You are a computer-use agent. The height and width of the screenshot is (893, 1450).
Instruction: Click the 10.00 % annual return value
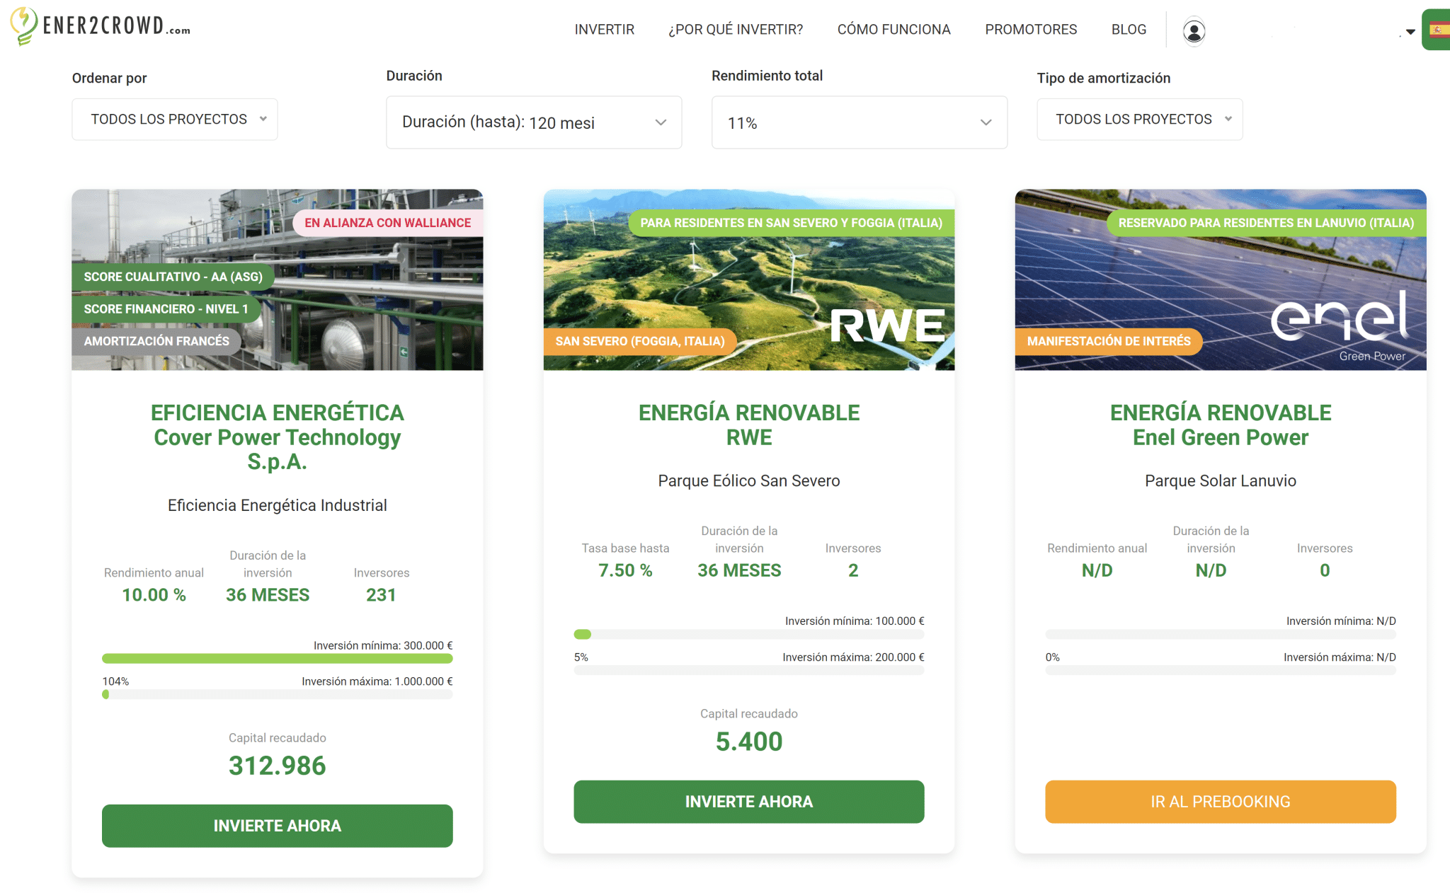point(154,595)
